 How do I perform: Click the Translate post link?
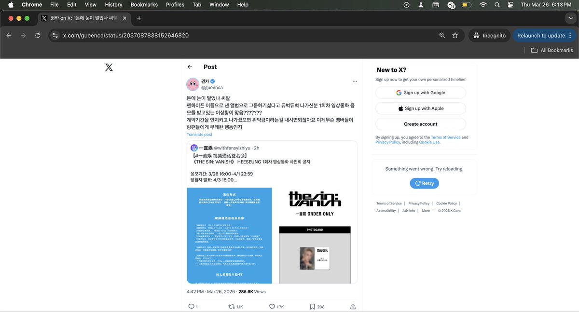point(199,134)
